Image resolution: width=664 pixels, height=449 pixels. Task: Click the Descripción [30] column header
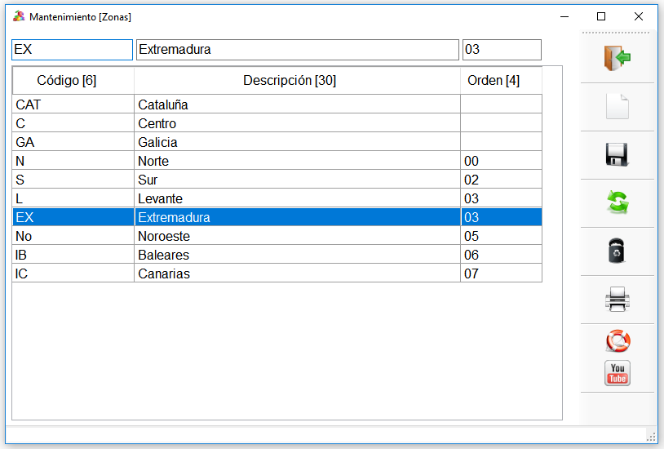click(297, 81)
